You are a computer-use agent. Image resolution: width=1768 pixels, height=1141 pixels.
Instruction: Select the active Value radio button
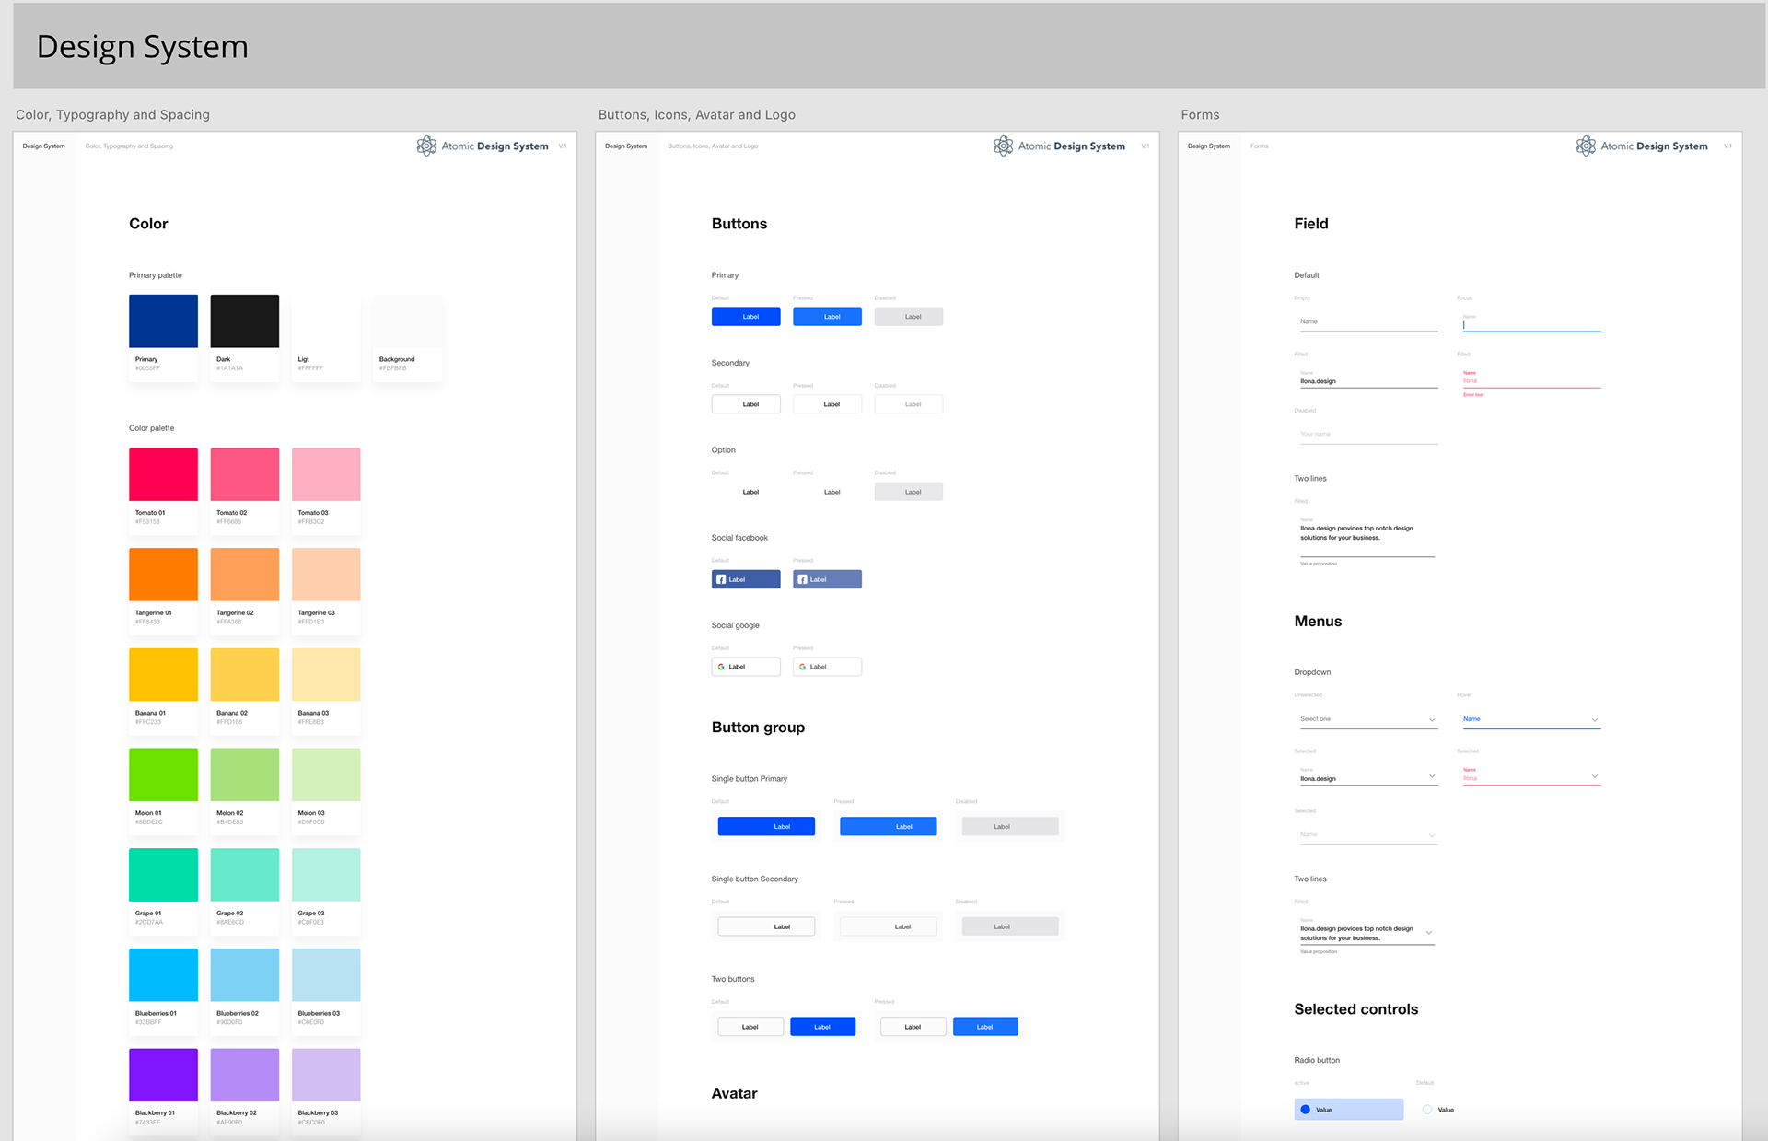[x=1349, y=1109]
